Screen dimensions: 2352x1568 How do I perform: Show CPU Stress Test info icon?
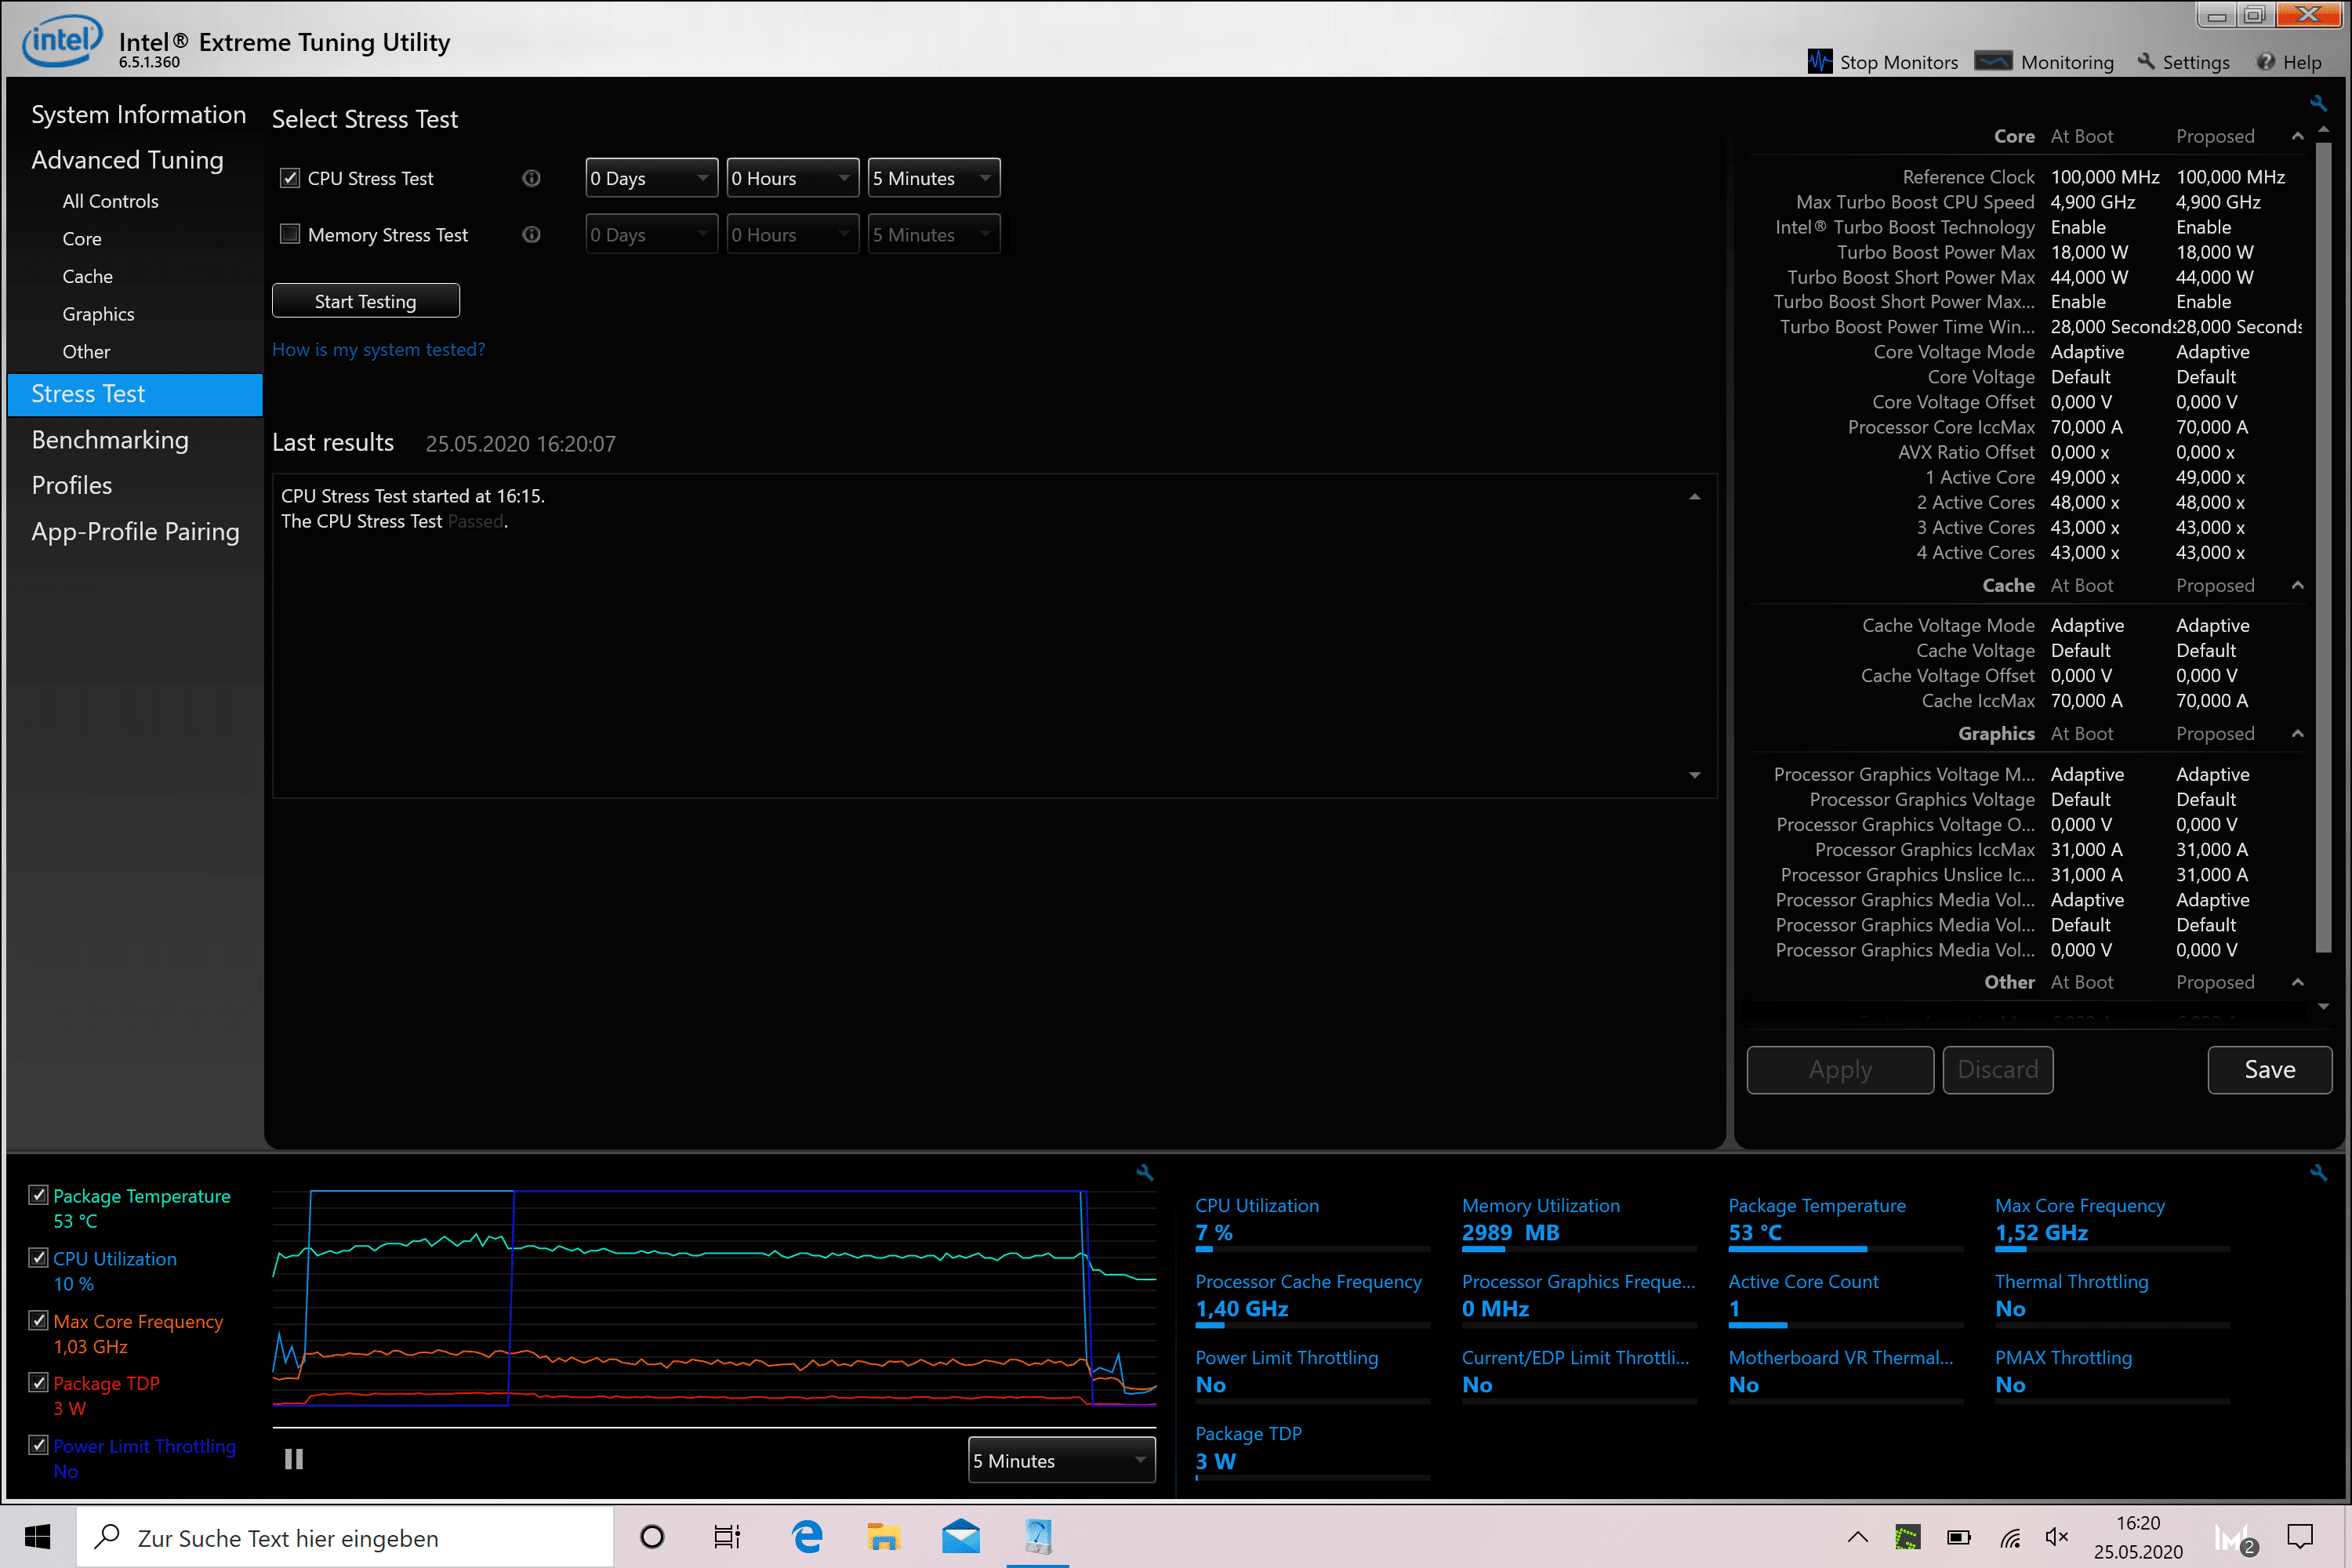531,178
